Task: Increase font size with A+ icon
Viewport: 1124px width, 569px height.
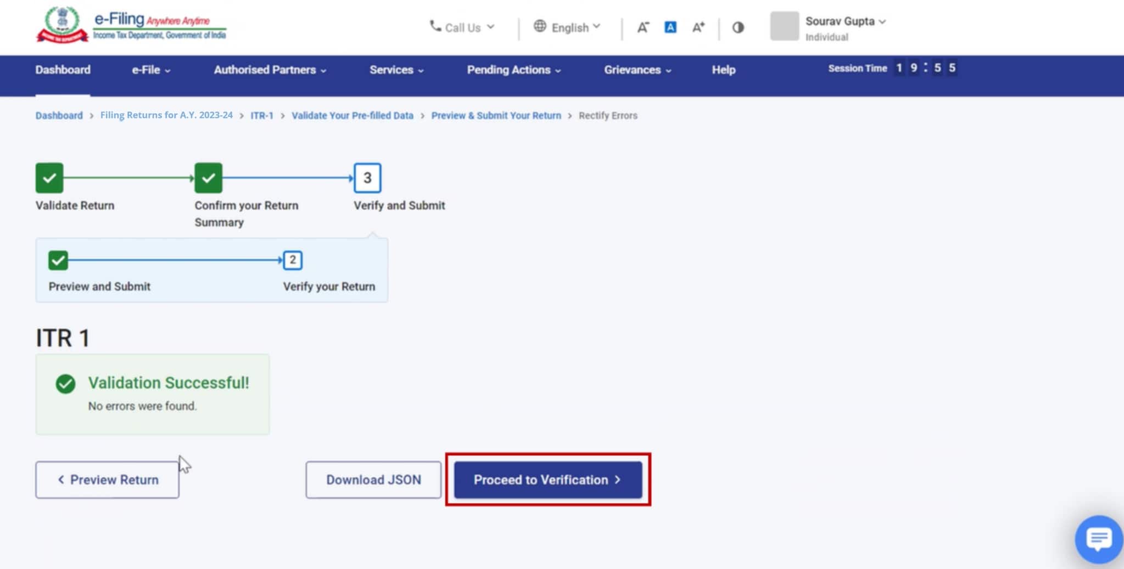Action: (x=698, y=27)
